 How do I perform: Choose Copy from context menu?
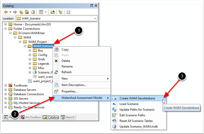tap(82, 50)
